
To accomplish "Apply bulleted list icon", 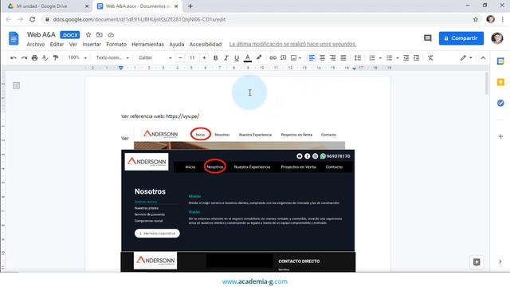I will [390, 58].
